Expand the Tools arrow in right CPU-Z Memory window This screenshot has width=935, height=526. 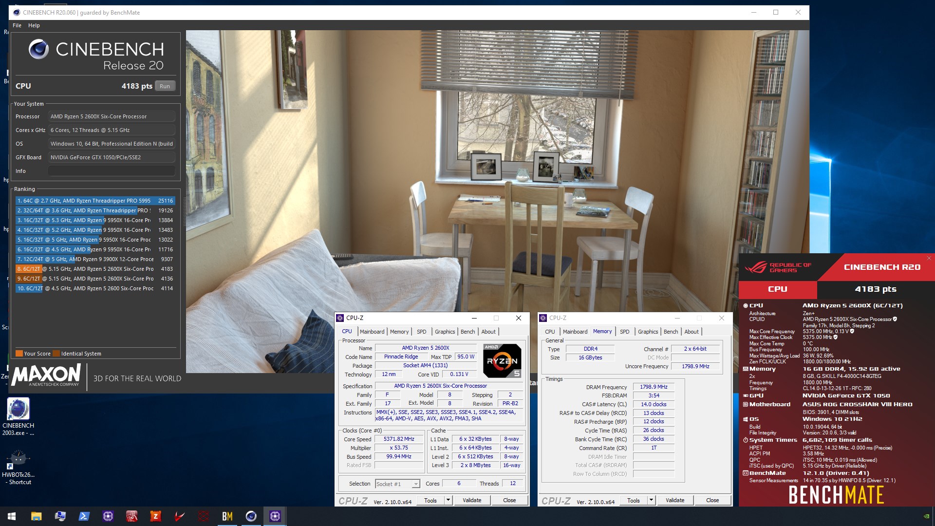coord(651,500)
